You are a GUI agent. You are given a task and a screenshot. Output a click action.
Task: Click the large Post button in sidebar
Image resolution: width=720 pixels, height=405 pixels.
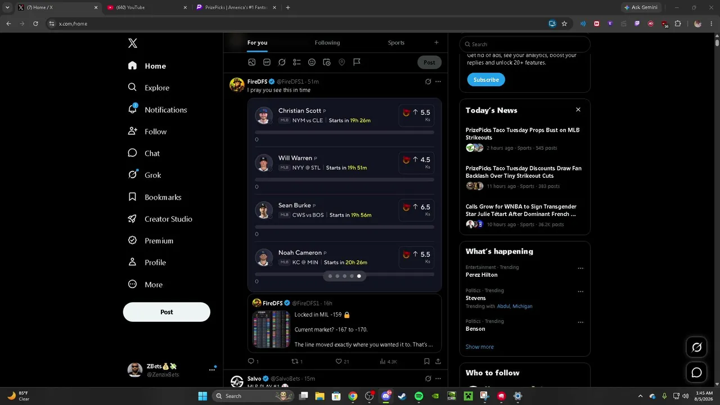coord(166,312)
